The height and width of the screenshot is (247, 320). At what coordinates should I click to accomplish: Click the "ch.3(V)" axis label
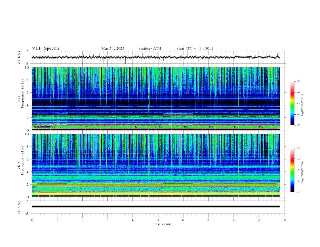coord(19,207)
